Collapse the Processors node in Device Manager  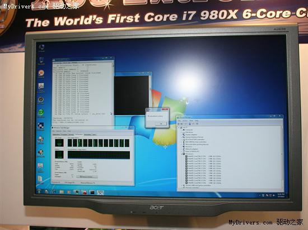(181, 154)
